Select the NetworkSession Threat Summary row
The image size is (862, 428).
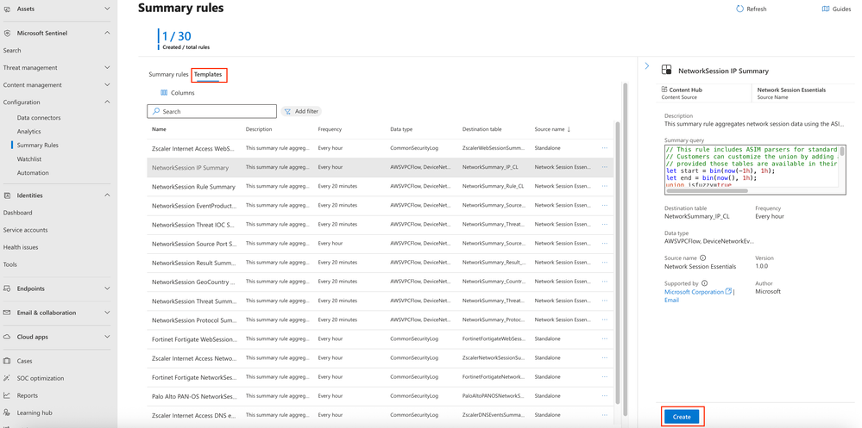tap(380, 301)
